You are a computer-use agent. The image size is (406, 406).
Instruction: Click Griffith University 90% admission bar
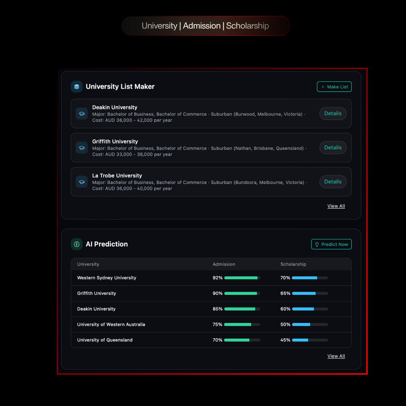242,293
